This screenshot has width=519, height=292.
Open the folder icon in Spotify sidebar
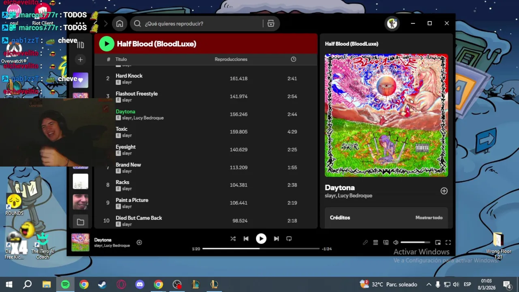pos(80,222)
